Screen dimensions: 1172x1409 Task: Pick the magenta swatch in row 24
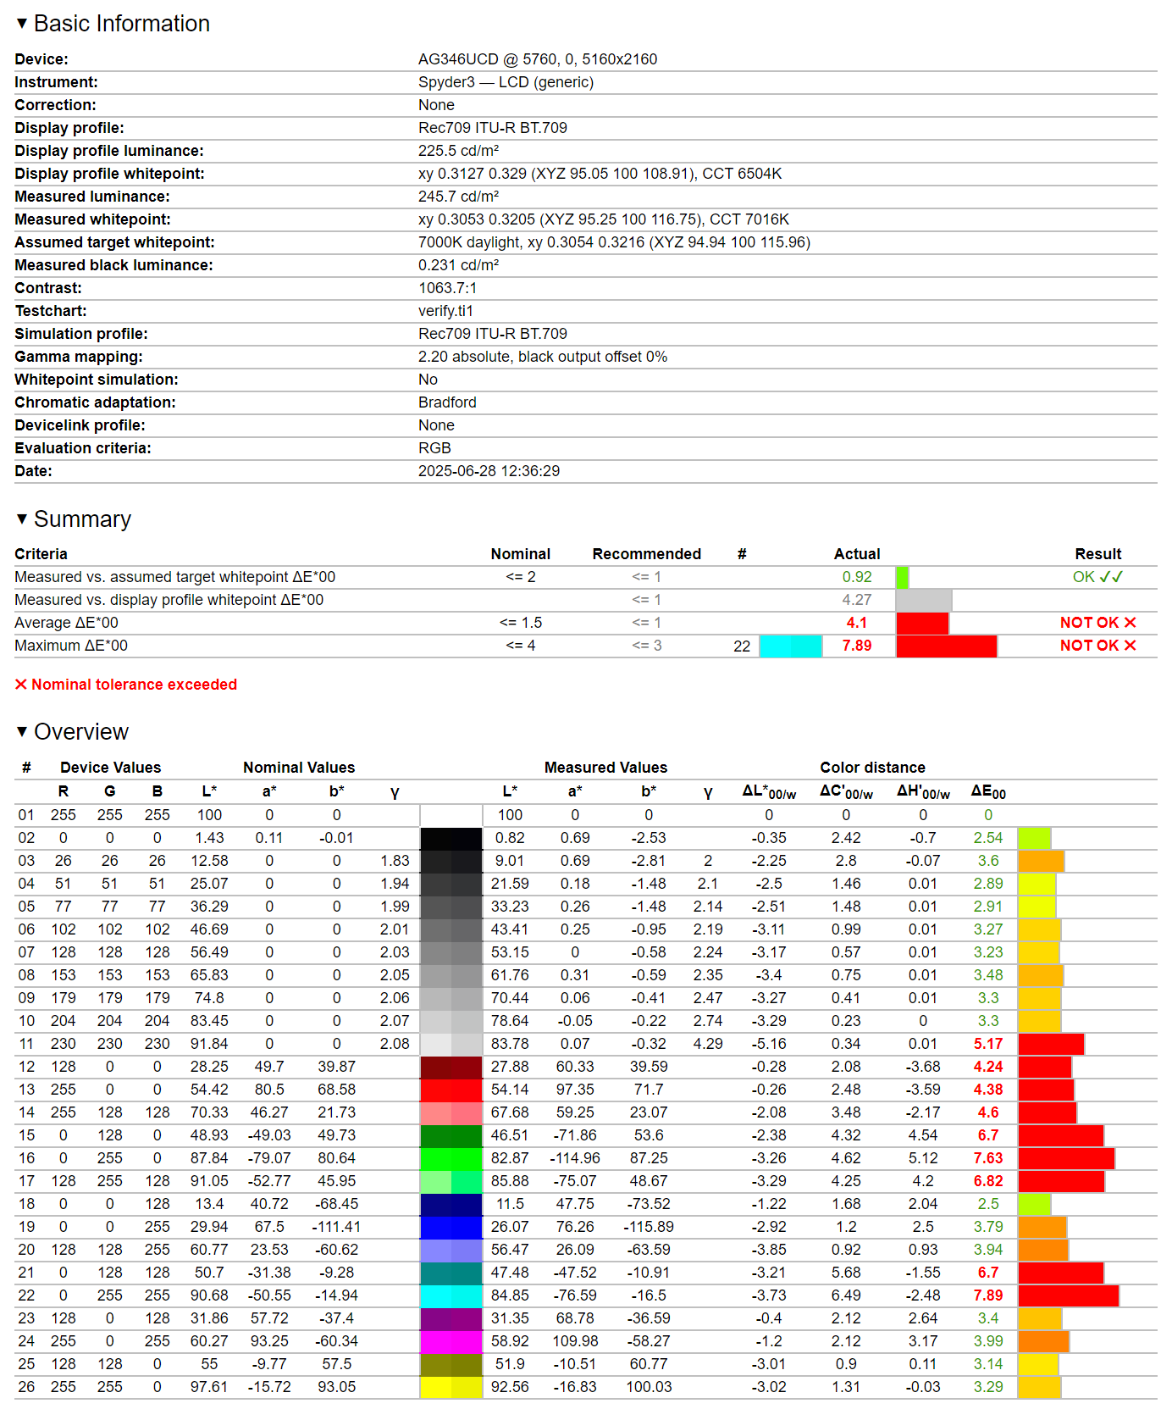coord(451,1341)
